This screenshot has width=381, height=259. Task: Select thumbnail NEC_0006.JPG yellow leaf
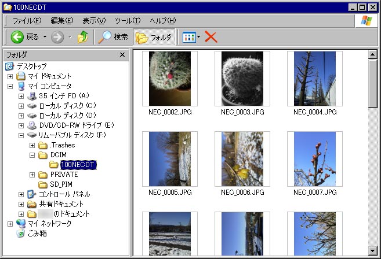(242, 159)
